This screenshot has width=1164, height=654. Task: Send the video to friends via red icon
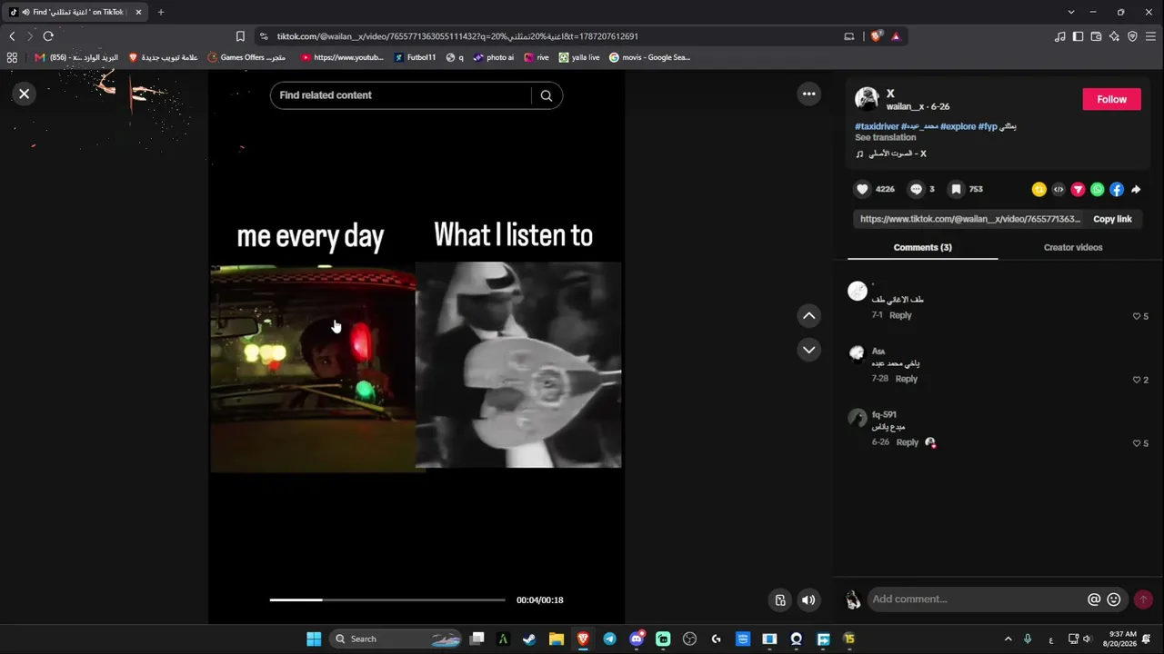pyautogui.click(x=1078, y=189)
